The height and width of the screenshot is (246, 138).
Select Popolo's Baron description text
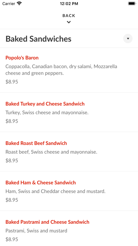[61, 70]
